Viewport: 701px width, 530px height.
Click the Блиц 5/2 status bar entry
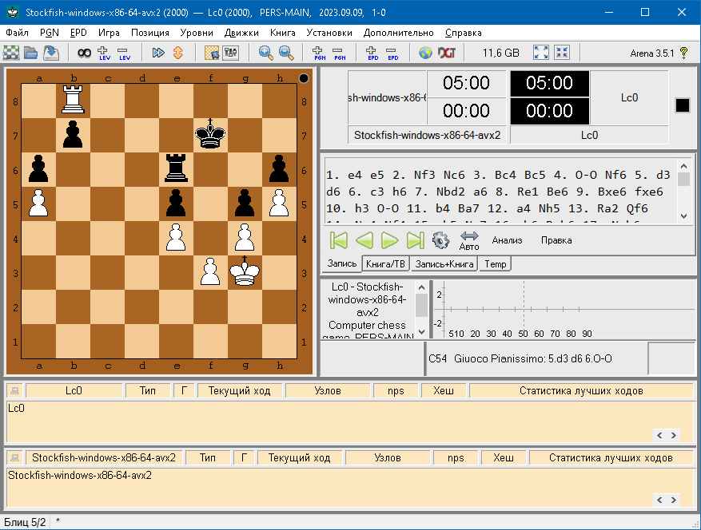tap(25, 522)
